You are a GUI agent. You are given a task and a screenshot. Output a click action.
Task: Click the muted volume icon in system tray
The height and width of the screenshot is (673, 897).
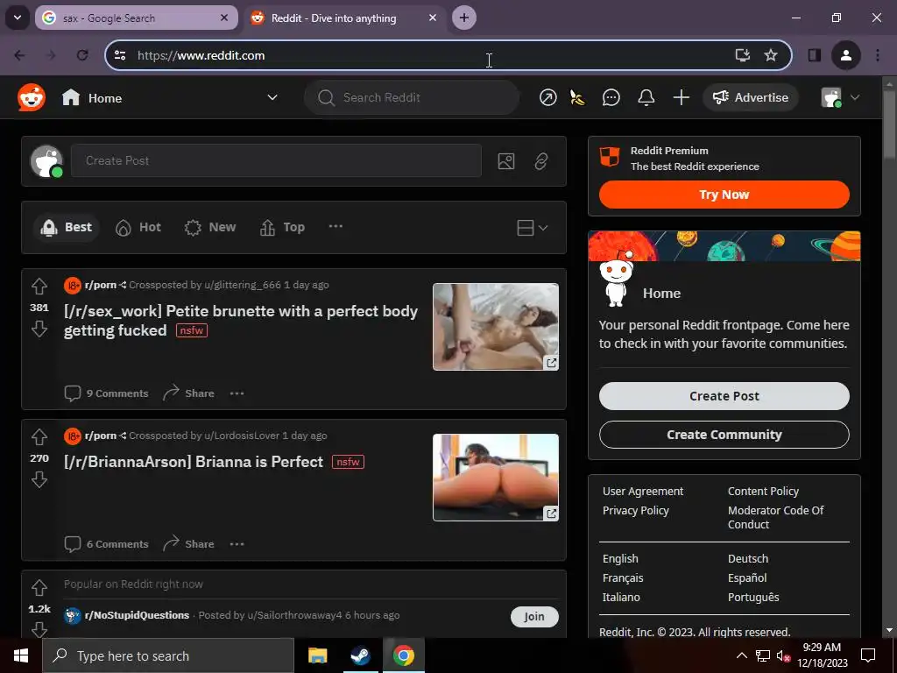(x=782, y=655)
